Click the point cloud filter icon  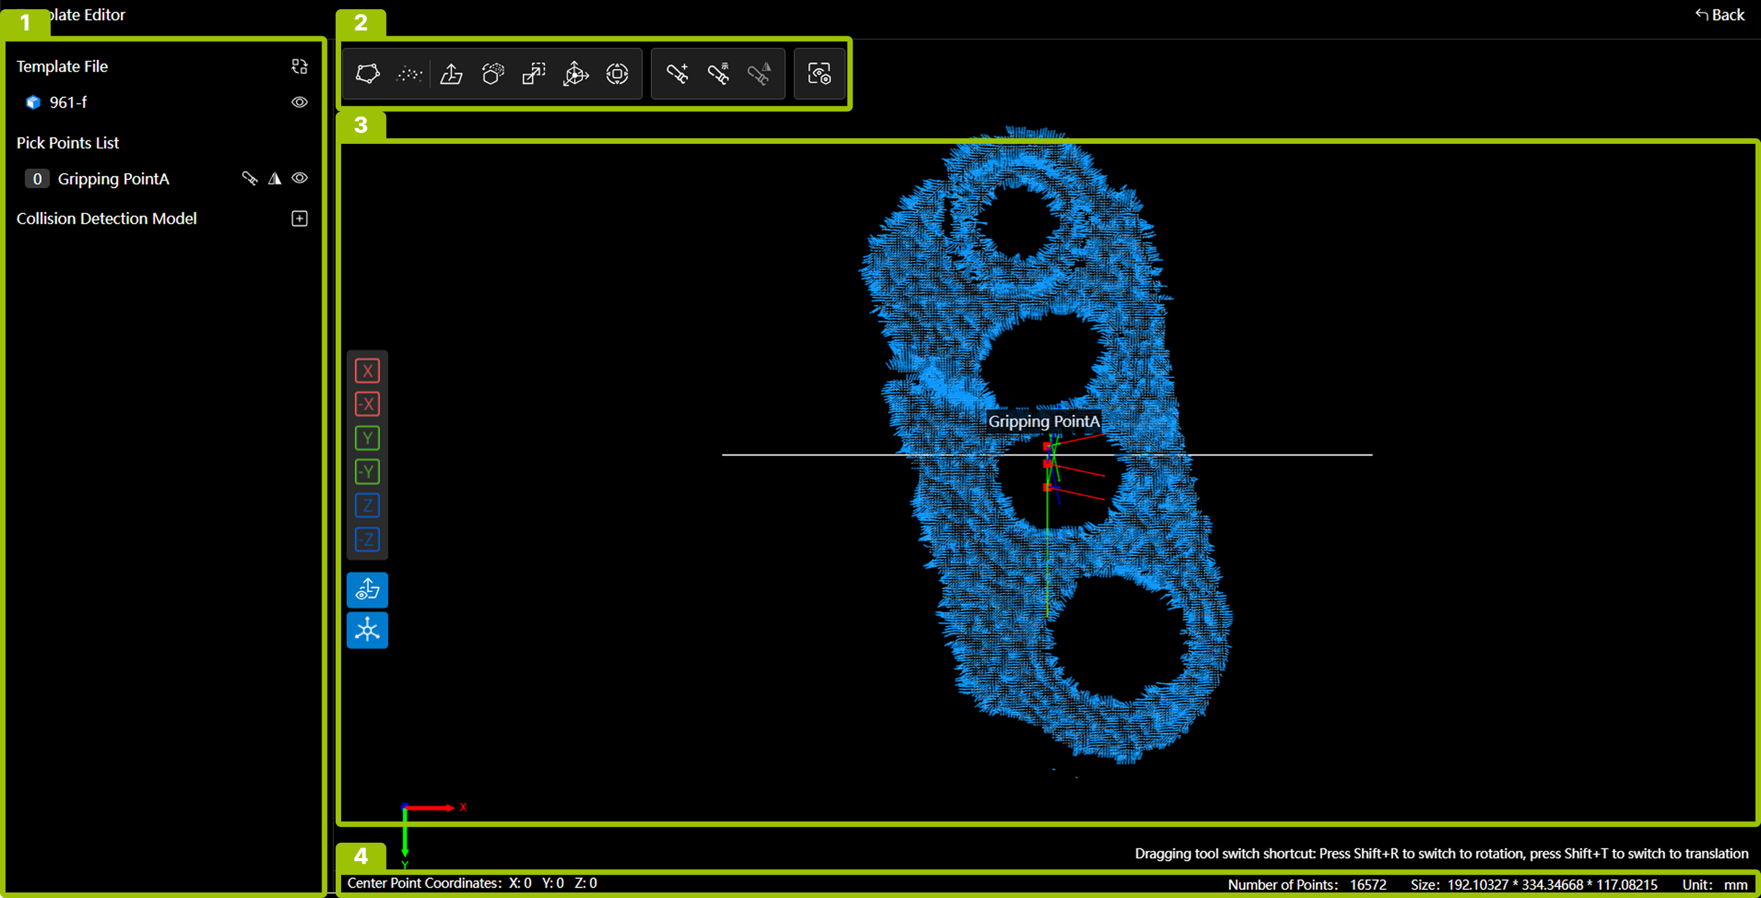(x=409, y=74)
